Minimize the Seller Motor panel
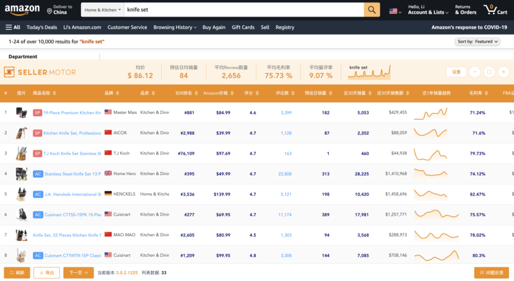514x281 pixels. click(474, 72)
